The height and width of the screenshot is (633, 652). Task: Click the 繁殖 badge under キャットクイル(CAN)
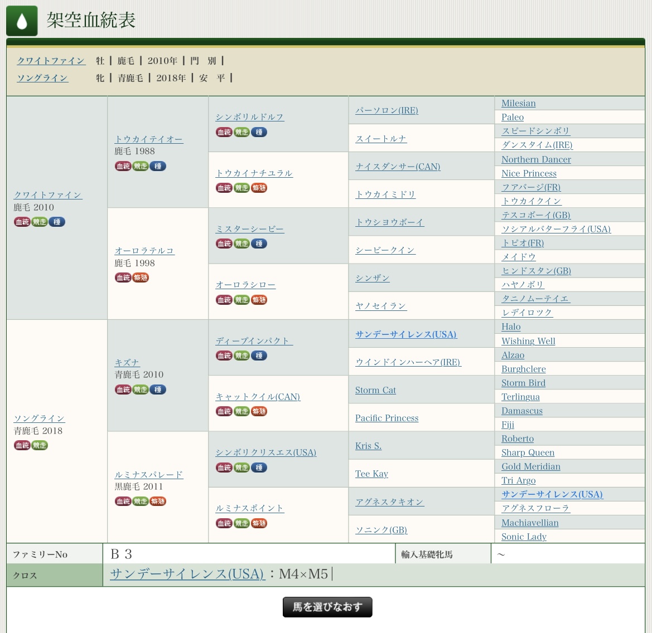tap(259, 411)
